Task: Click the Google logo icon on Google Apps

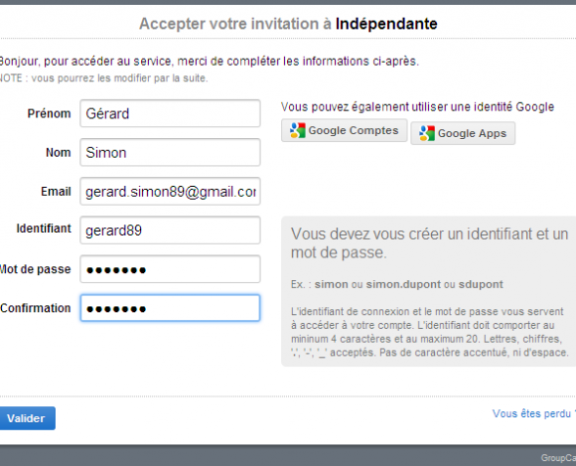Action: (x=427, y=133)
